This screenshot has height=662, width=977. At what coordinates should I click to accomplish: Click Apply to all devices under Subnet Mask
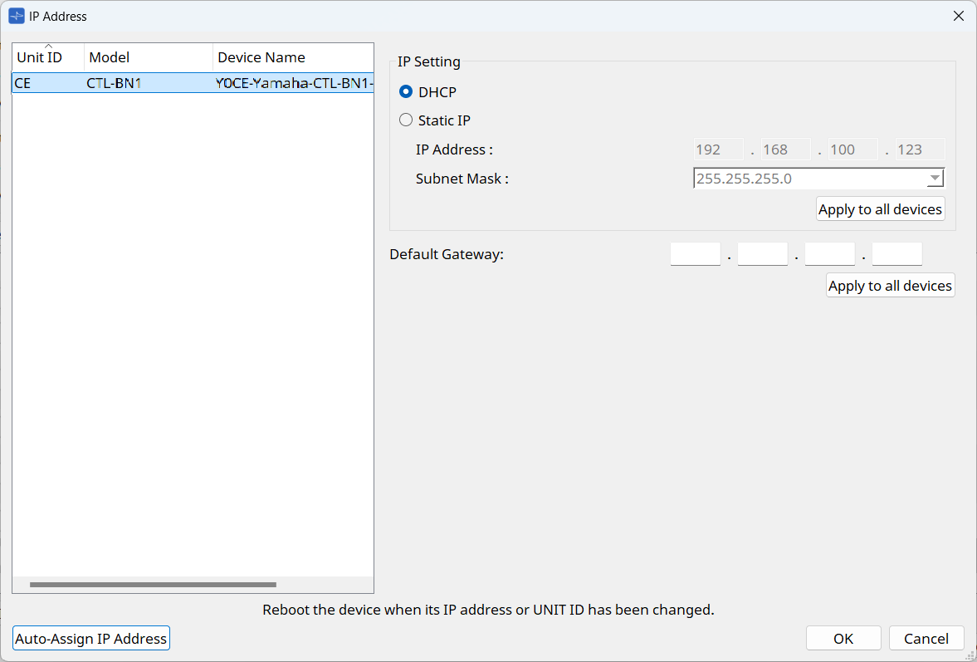880,209
